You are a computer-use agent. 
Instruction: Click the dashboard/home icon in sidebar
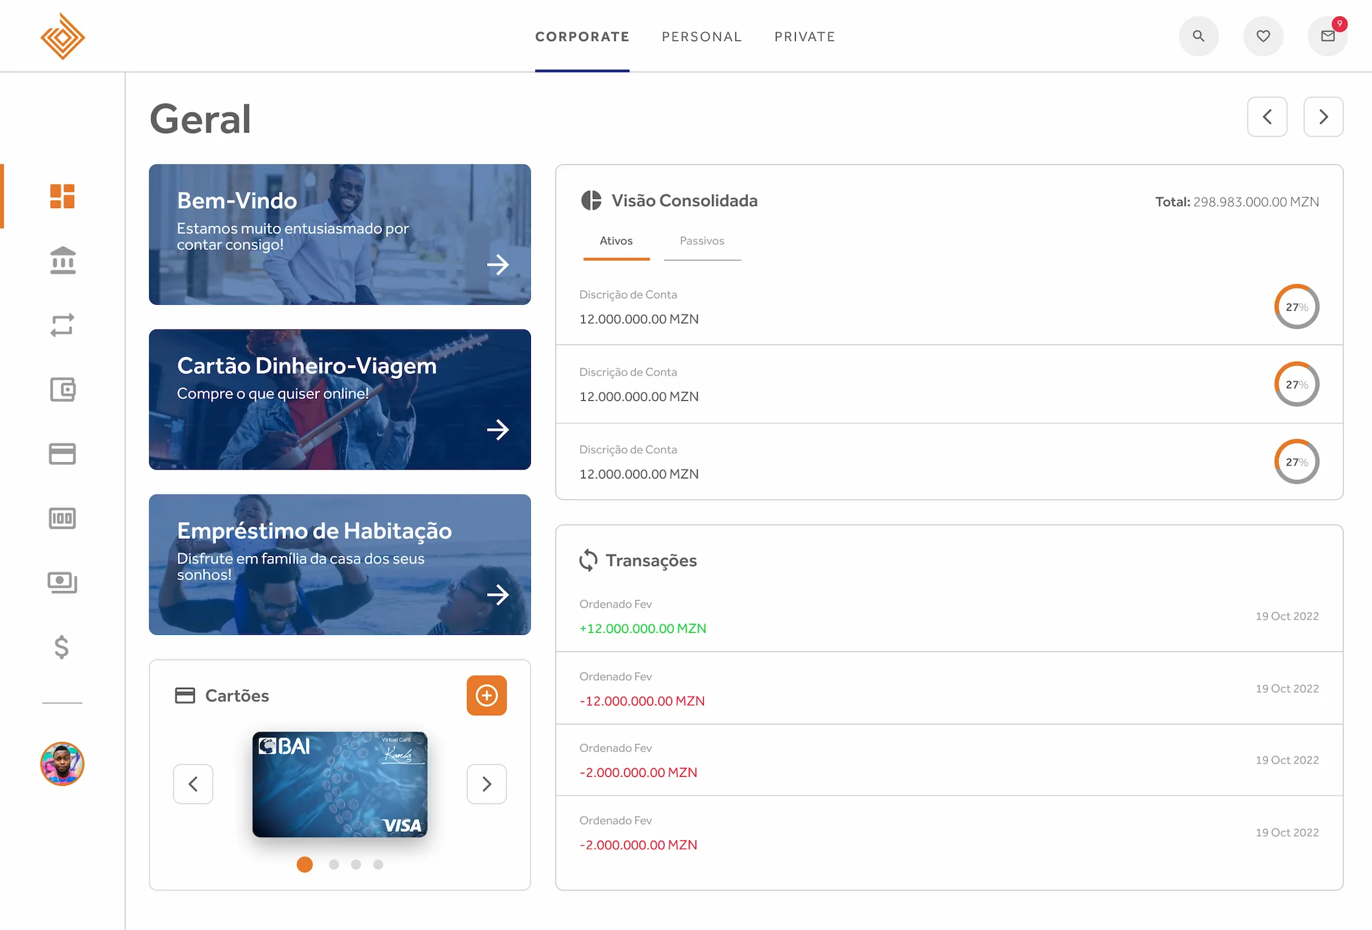[x=63, y=195]
